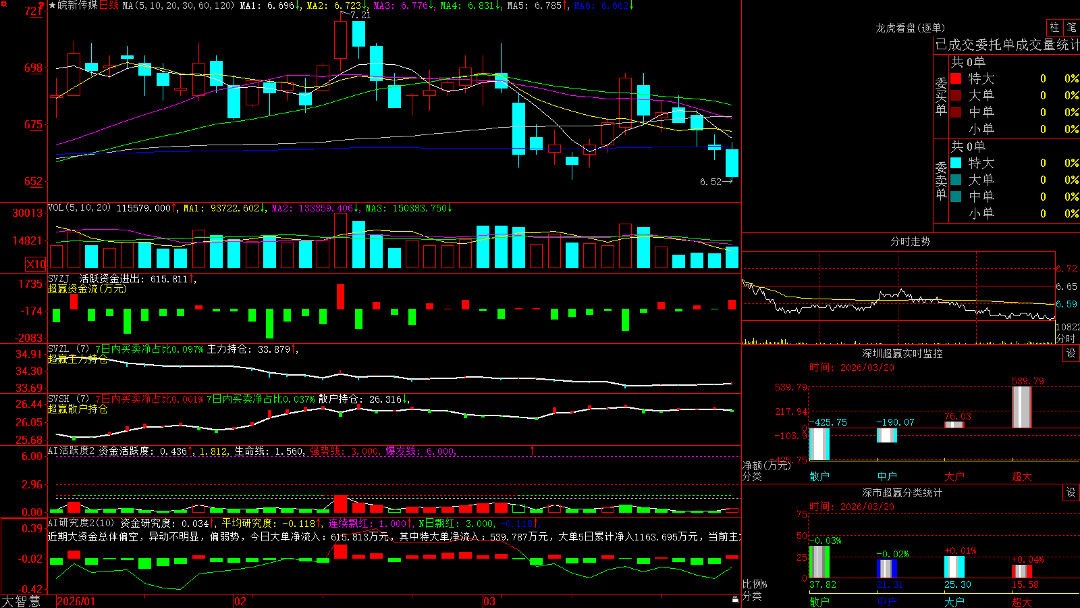Click the teal 大单 sell-order swatch
The height and width of the screenshot is (608, 1080).
[x=956, y=180]
